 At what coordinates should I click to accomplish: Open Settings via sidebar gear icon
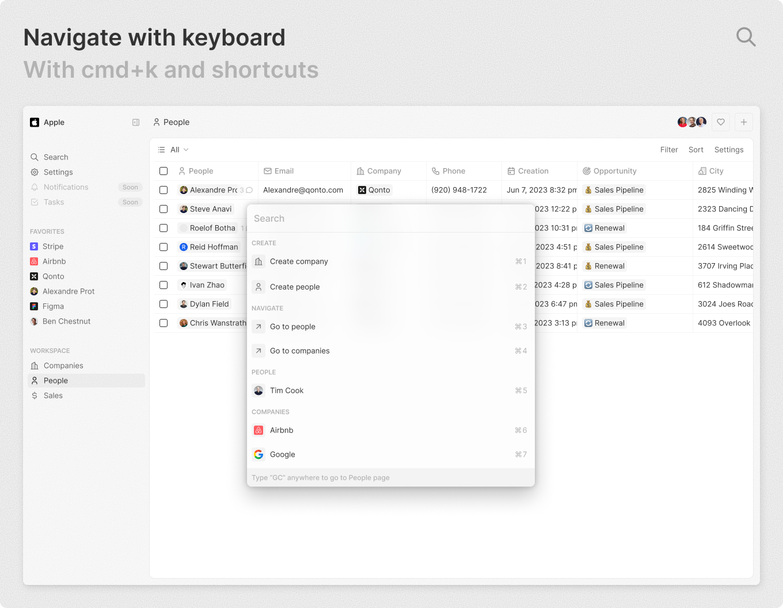point(35,172)
